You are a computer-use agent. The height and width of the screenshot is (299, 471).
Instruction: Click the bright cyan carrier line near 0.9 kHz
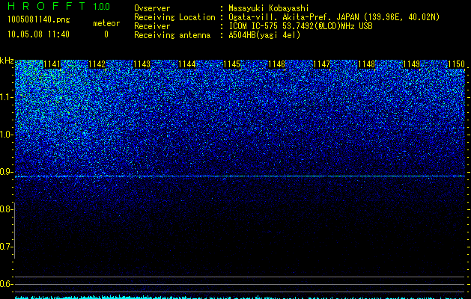point(240,176)
